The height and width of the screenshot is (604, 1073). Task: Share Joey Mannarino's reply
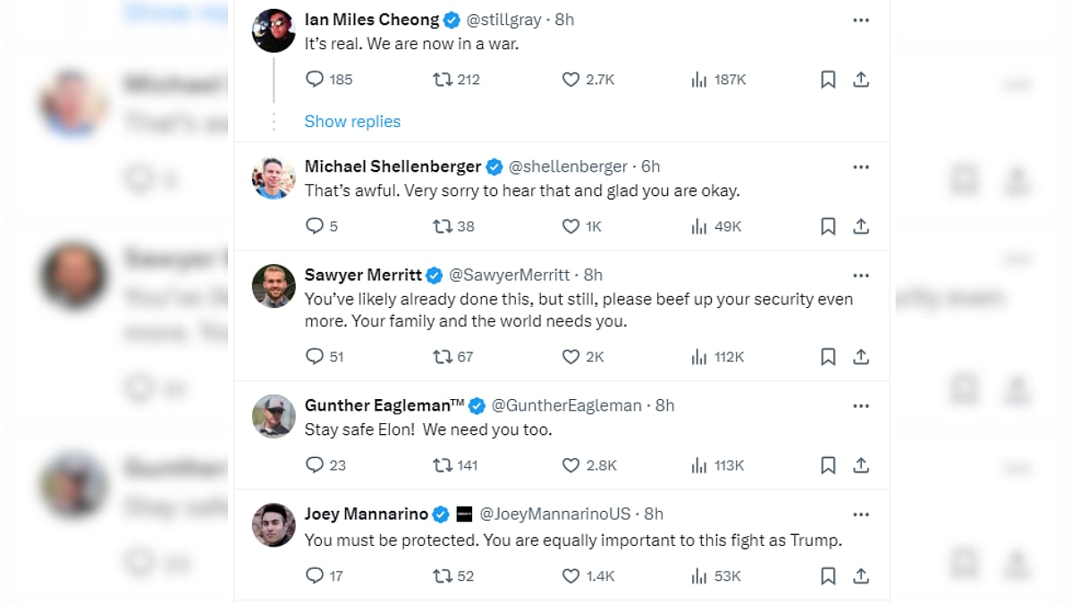pos(861,575)
